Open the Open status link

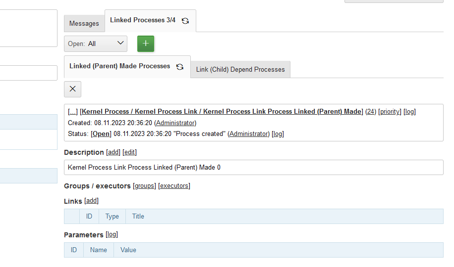click(x=101, y=134)
